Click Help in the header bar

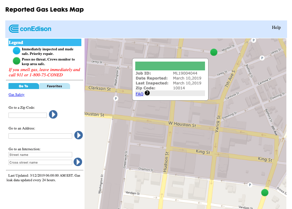tap(276, 27)
